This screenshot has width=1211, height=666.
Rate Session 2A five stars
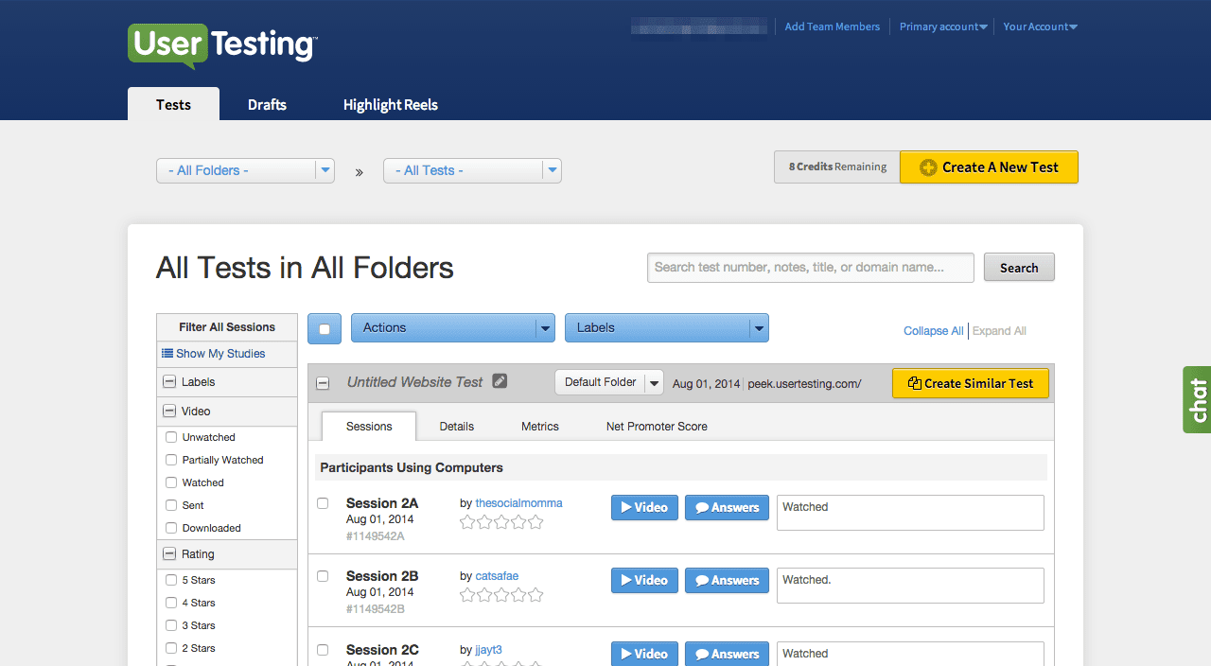coord(537,521)
